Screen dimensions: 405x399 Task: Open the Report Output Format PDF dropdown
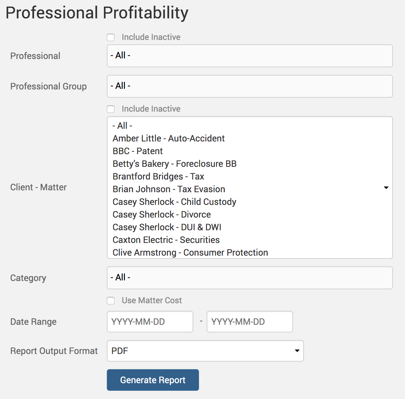point(205,351)
